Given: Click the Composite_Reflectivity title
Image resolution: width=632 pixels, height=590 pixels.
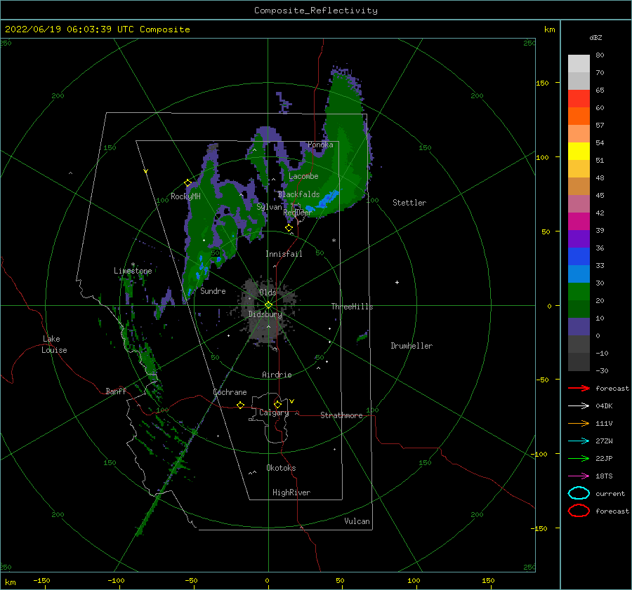Looking at the screenshot, I should click(316, 11).
